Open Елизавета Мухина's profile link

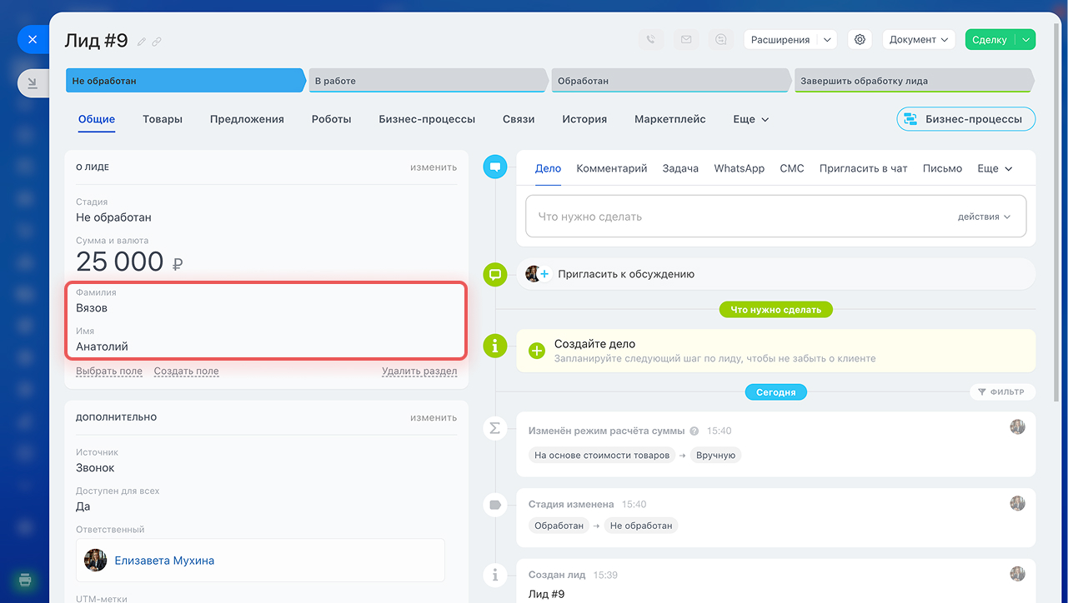click(164, 561)
